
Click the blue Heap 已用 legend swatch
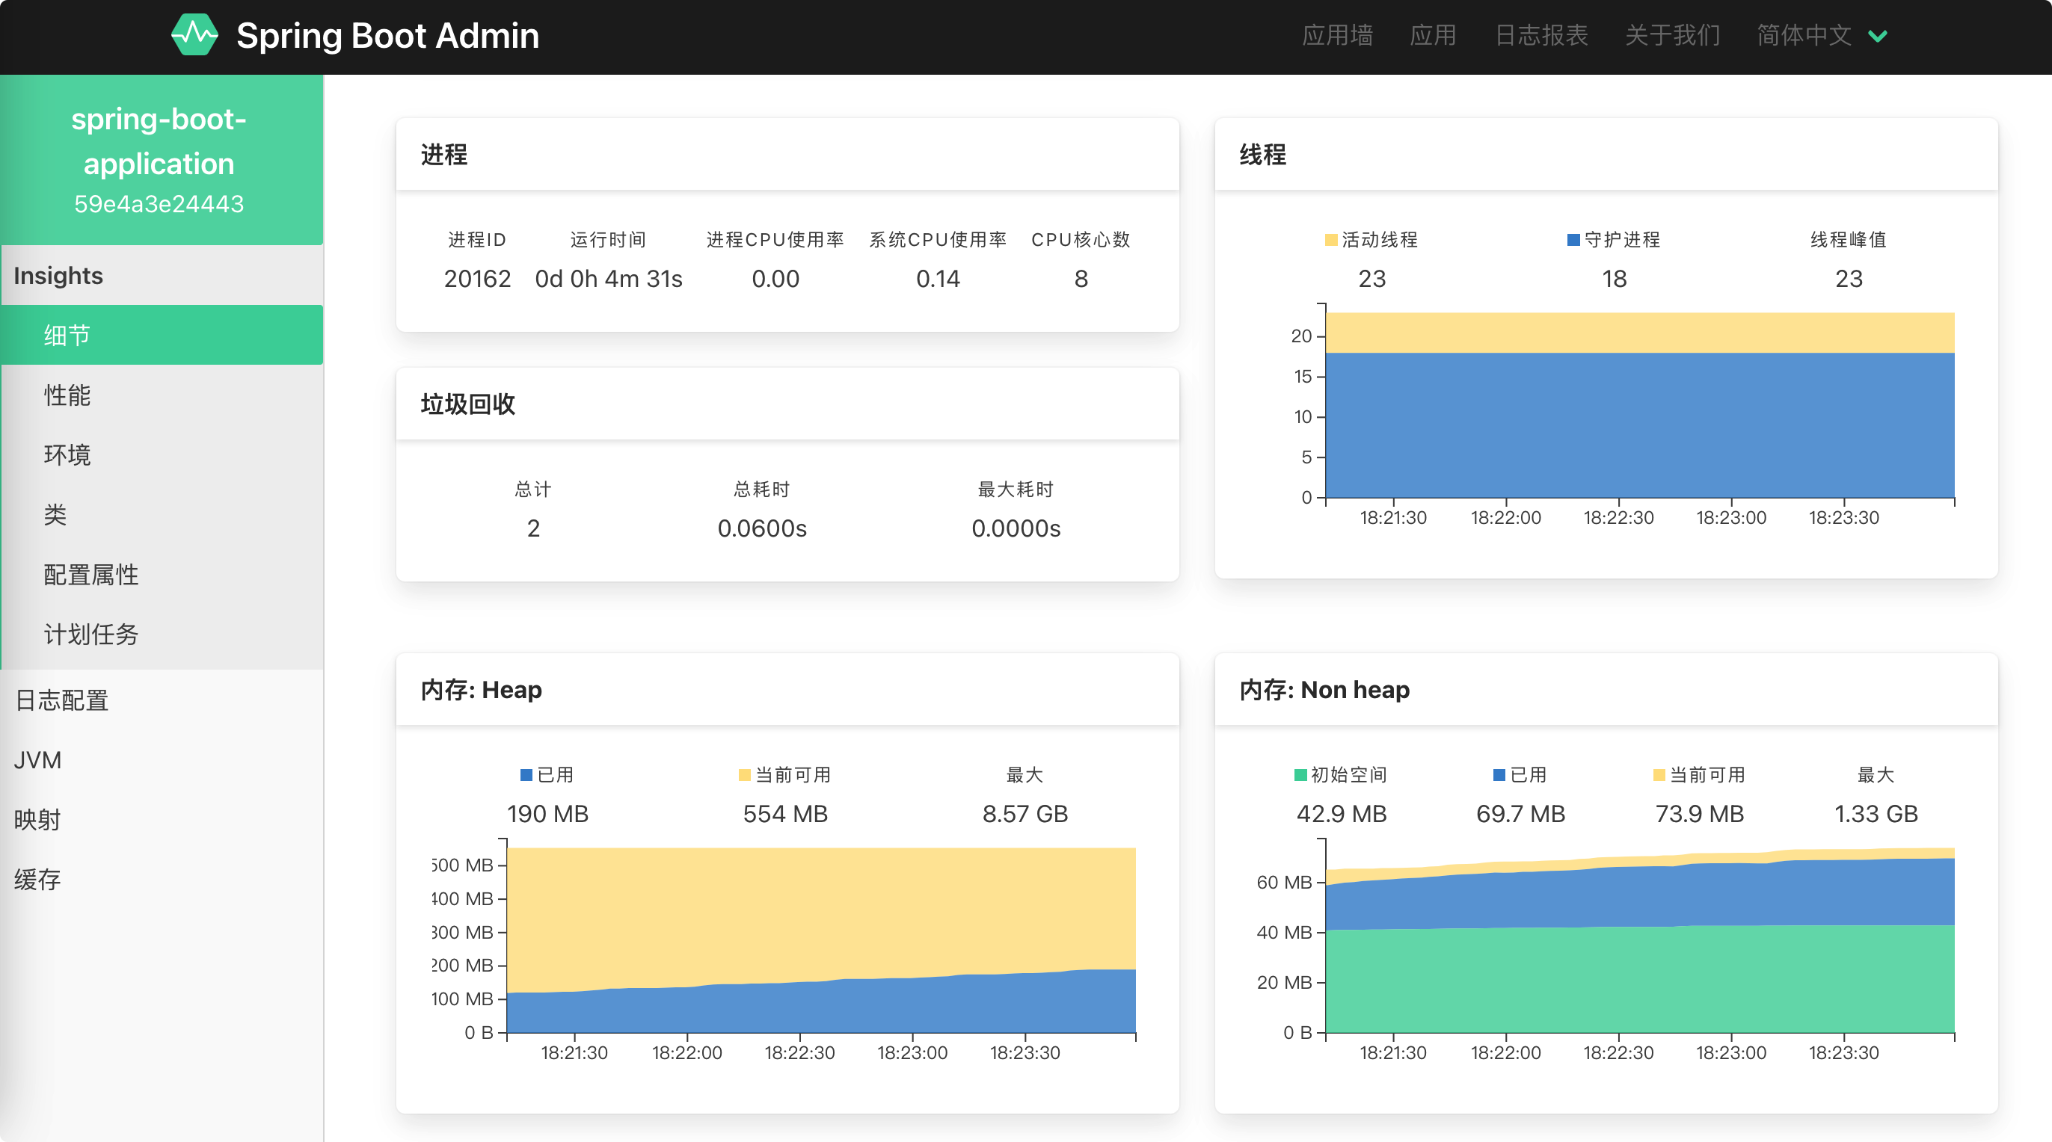point(526,775)
